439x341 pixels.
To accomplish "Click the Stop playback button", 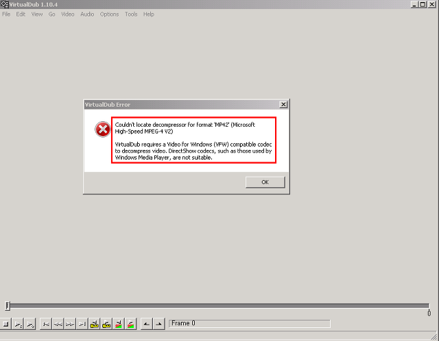I will (x=6, y=325).
